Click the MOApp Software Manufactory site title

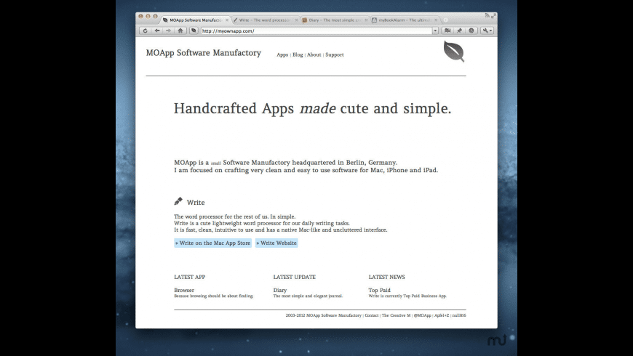[204, 53]
